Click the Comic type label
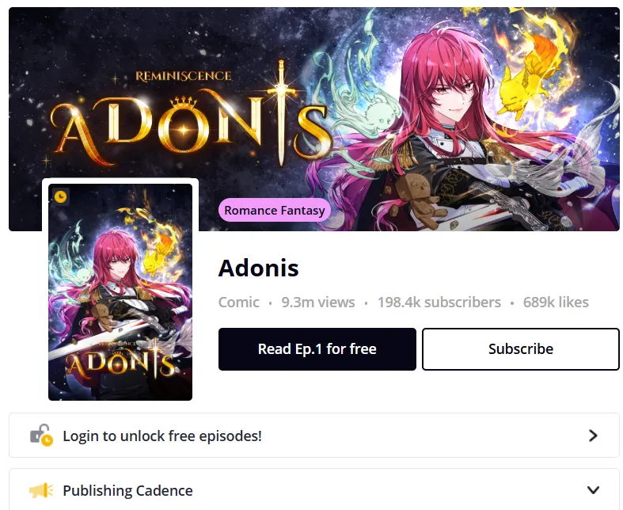The height and width of the screenshot is (510, 623). [x=238, y=302]
